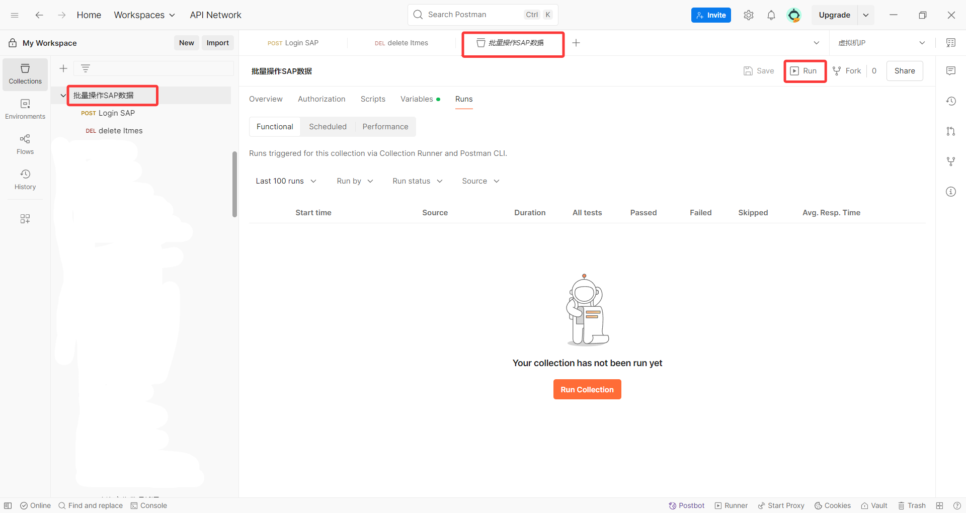
Task: Open the Run by filter
Action: click(355, 181)
